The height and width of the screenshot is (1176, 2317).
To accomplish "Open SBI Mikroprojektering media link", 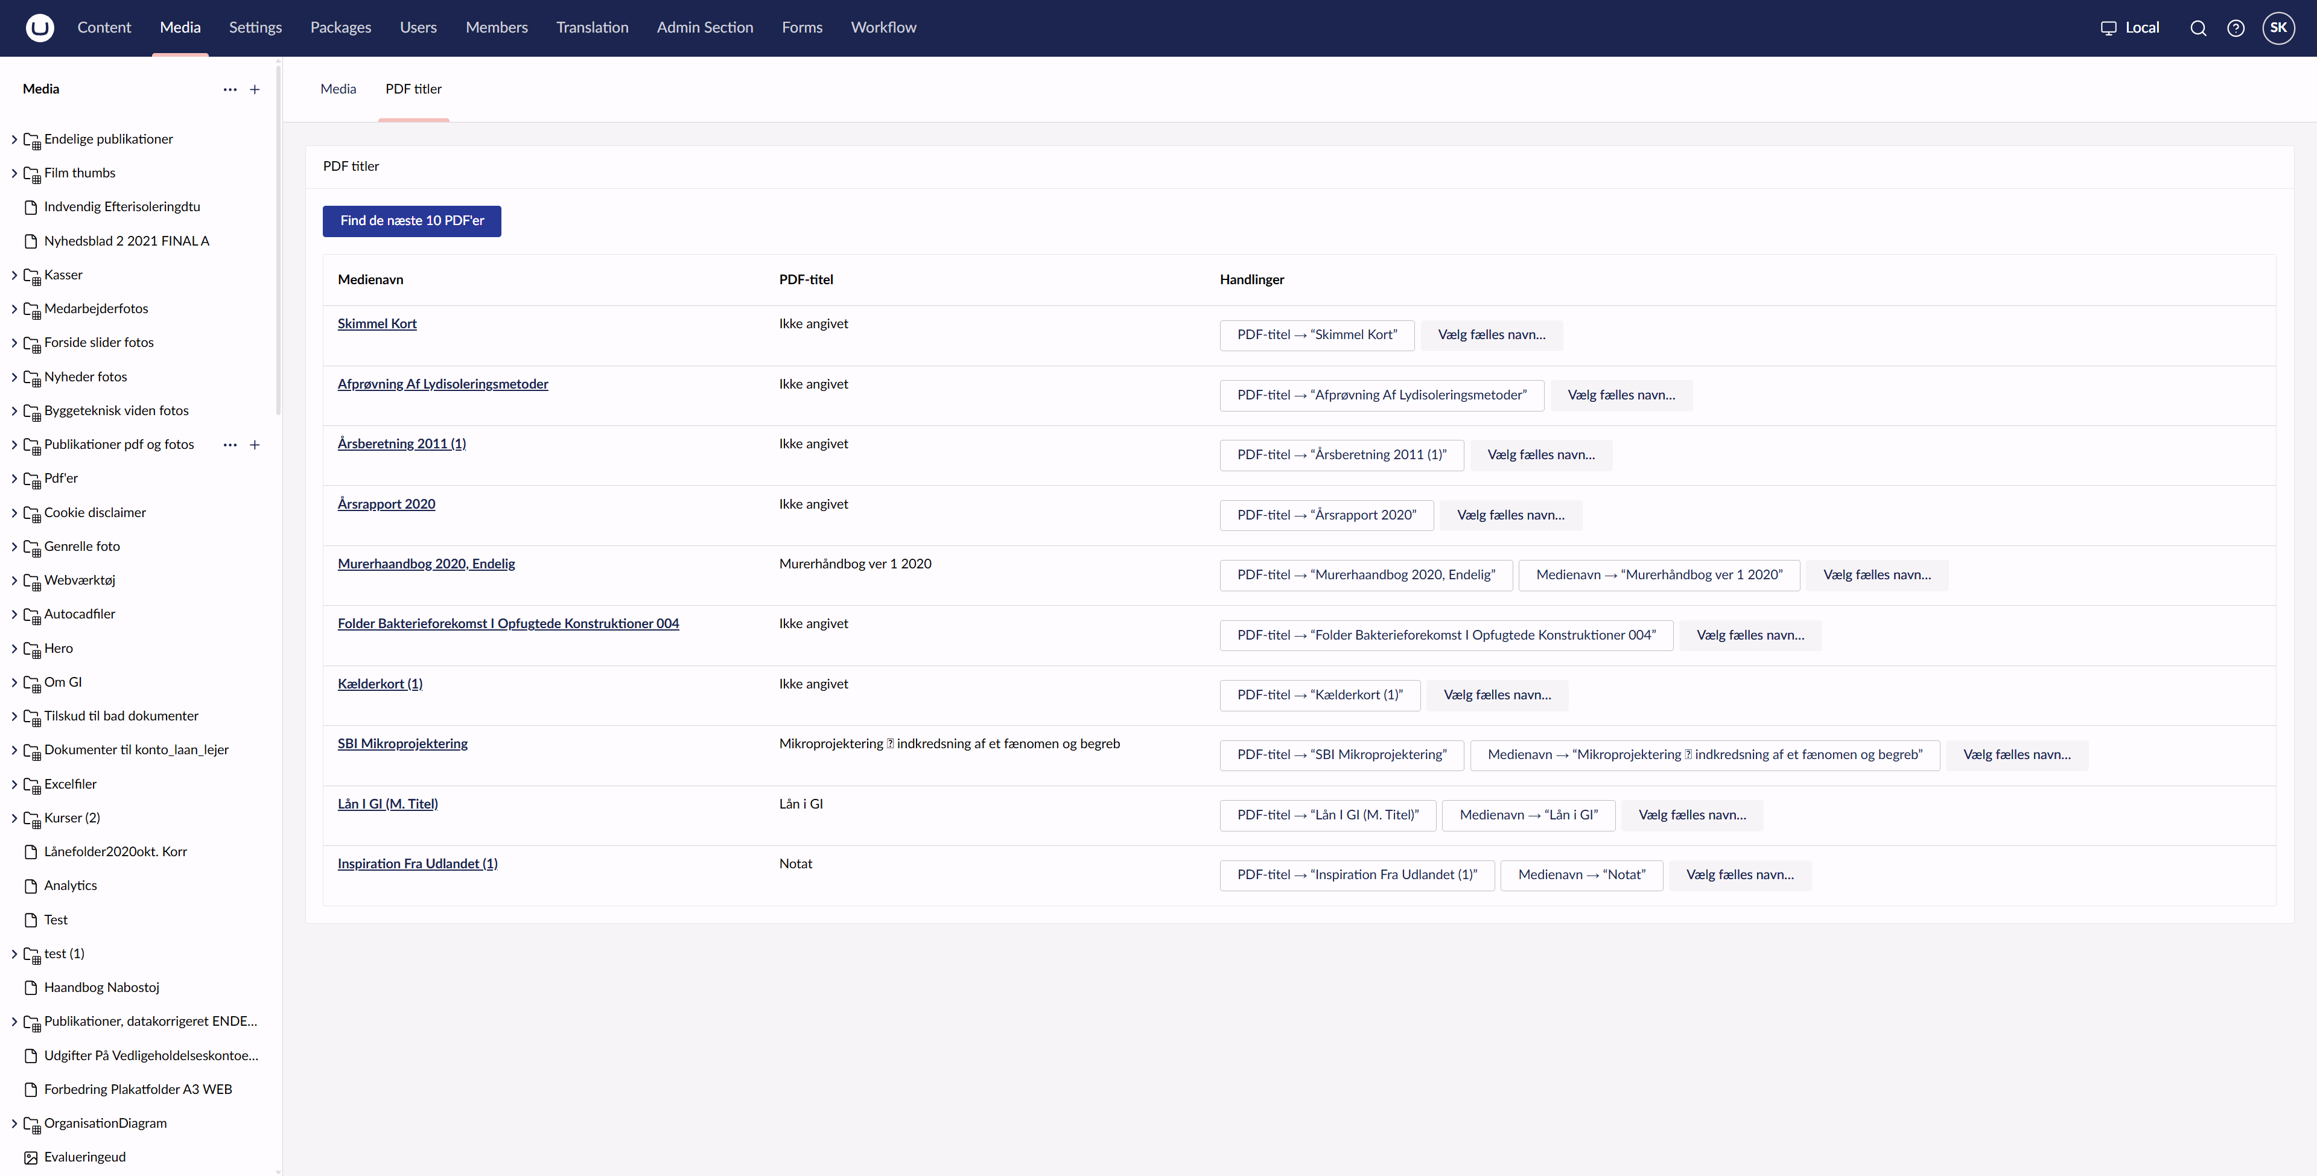I will (x=403, y=744).
